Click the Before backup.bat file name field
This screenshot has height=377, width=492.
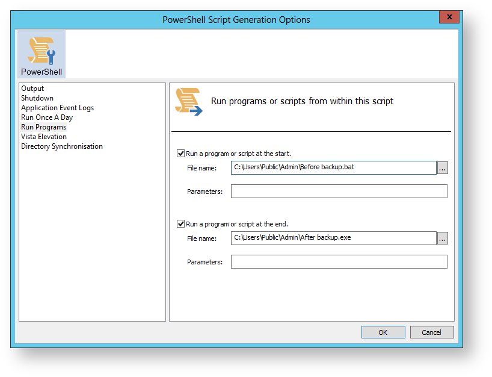pos(334,167)
